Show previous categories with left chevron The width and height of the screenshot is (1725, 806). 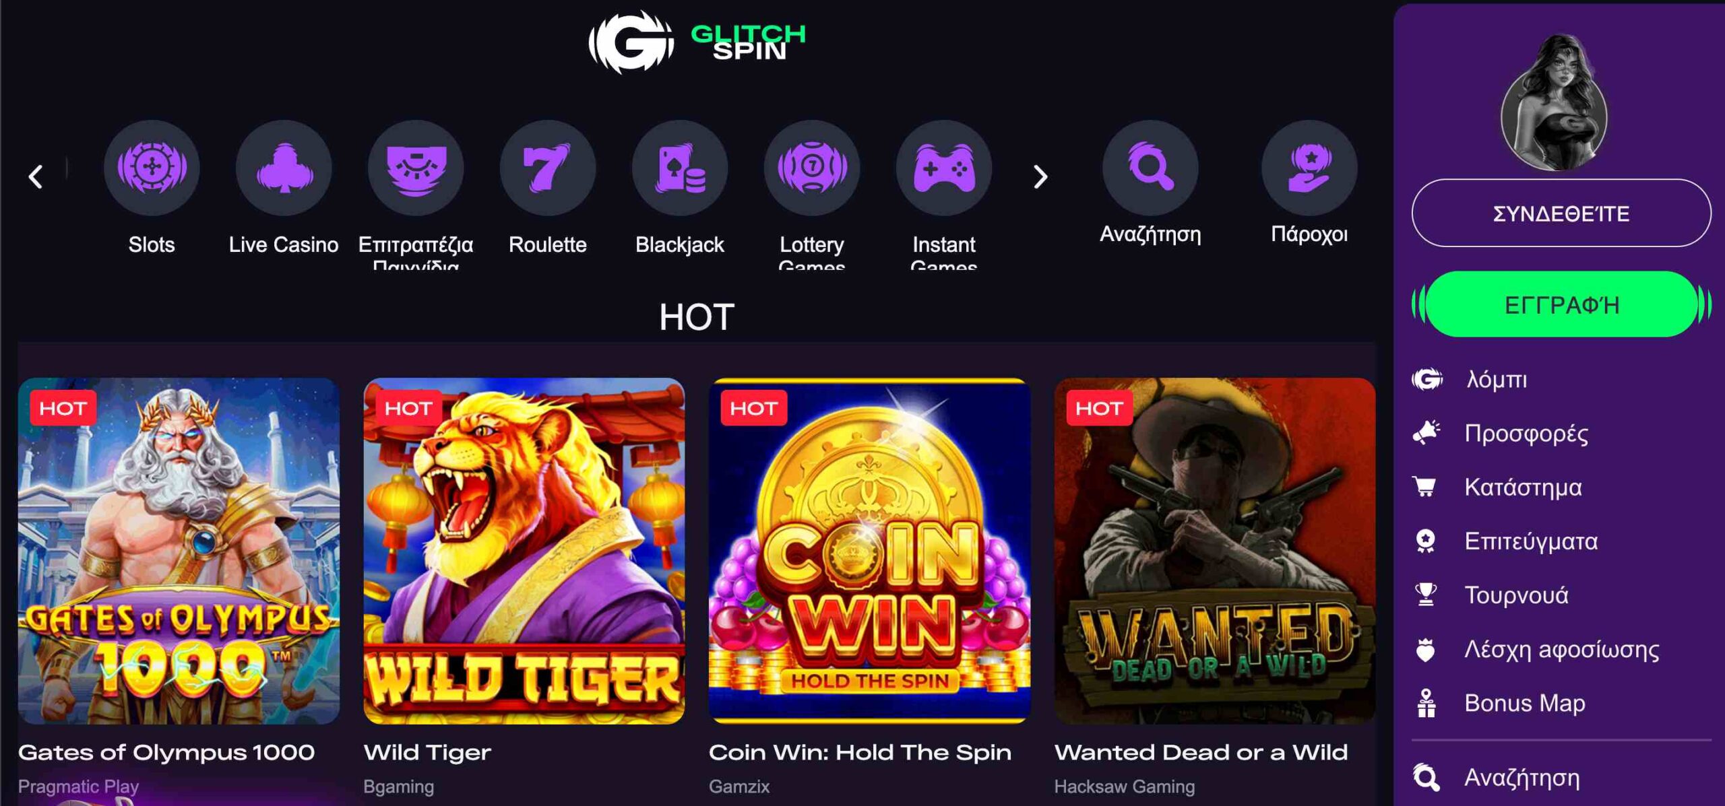(x=36, y=177)
